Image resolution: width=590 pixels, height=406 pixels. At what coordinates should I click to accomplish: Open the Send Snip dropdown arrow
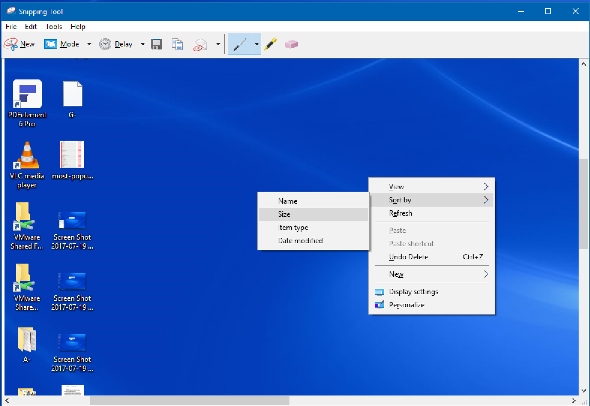click(218, 44)
